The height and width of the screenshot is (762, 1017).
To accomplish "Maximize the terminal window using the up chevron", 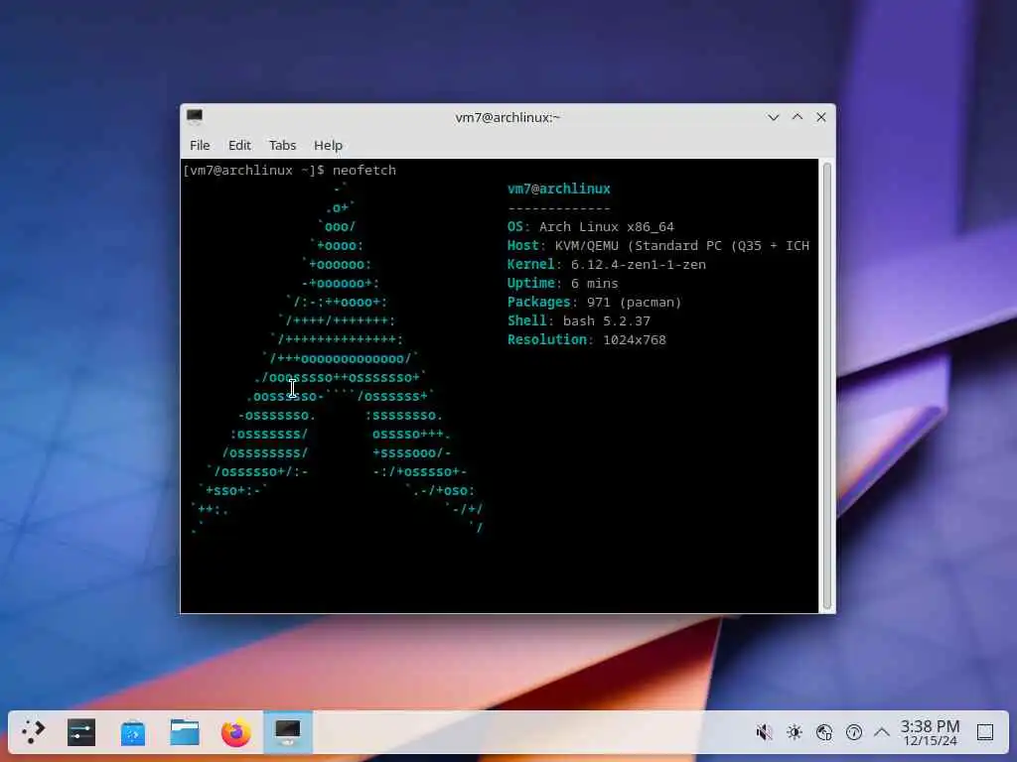I will (x=798, y=117).
